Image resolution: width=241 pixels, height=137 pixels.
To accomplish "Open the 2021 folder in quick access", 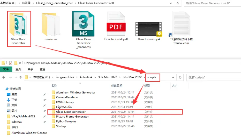I will point(14,127).
